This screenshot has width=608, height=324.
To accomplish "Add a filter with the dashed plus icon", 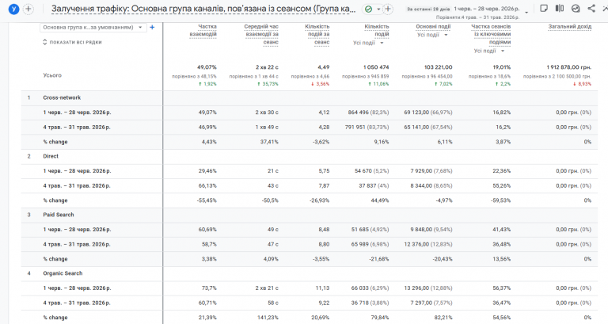I will 388,9.
